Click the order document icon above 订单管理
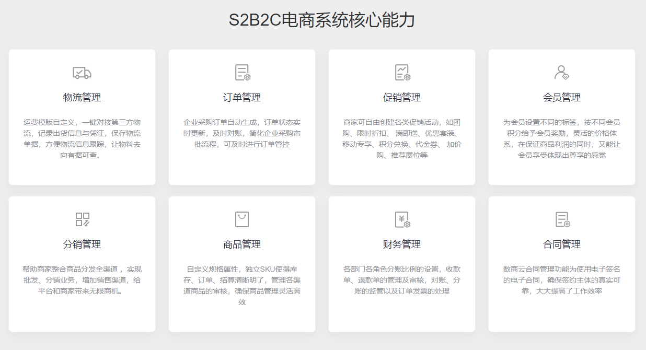Image resolution: width=646 pixels, height=350 pixels. pyautogui.click(x=243, y=73)
